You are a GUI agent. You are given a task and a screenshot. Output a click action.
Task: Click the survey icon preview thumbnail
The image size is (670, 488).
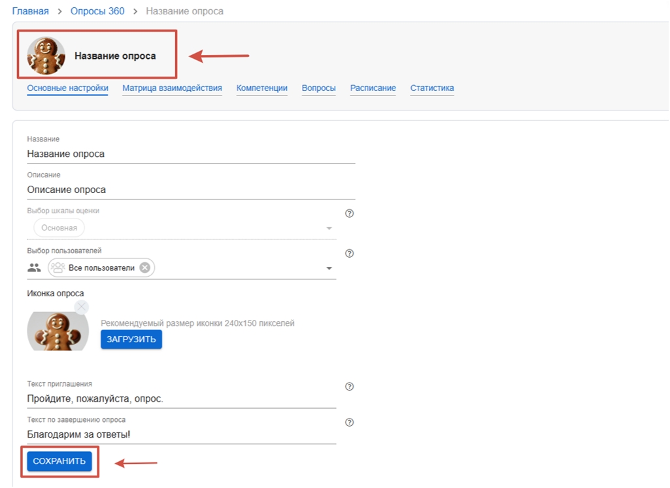click(x=58, y=332)
